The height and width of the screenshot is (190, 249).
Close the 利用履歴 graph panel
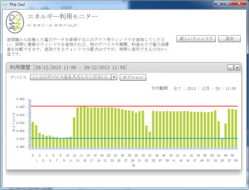[237, 67]
